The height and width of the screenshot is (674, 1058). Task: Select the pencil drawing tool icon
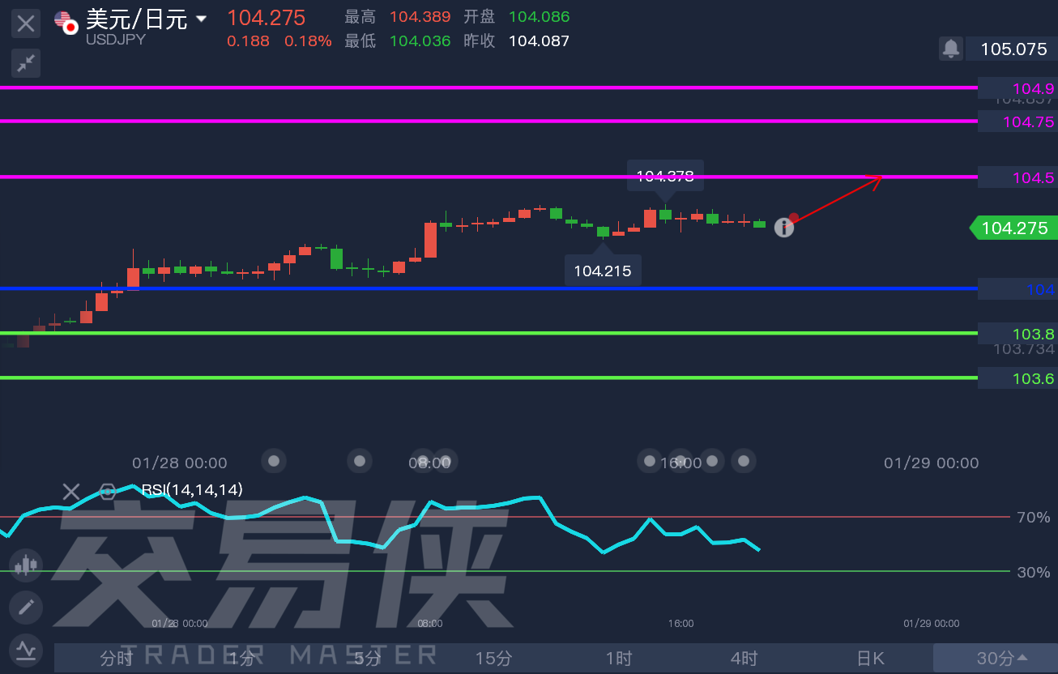(26, 606)
